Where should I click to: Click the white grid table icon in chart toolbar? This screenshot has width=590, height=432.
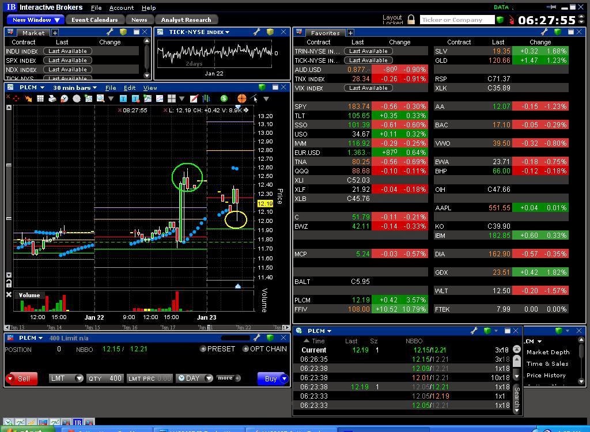click(x=40, y=98)
